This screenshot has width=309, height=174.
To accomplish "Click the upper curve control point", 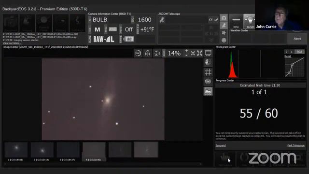I will (x=292, y=64).
